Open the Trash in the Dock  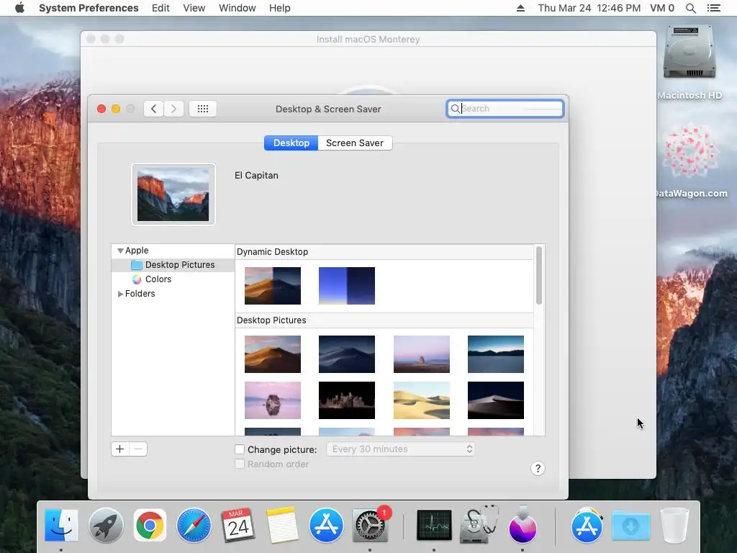(674, 525)
